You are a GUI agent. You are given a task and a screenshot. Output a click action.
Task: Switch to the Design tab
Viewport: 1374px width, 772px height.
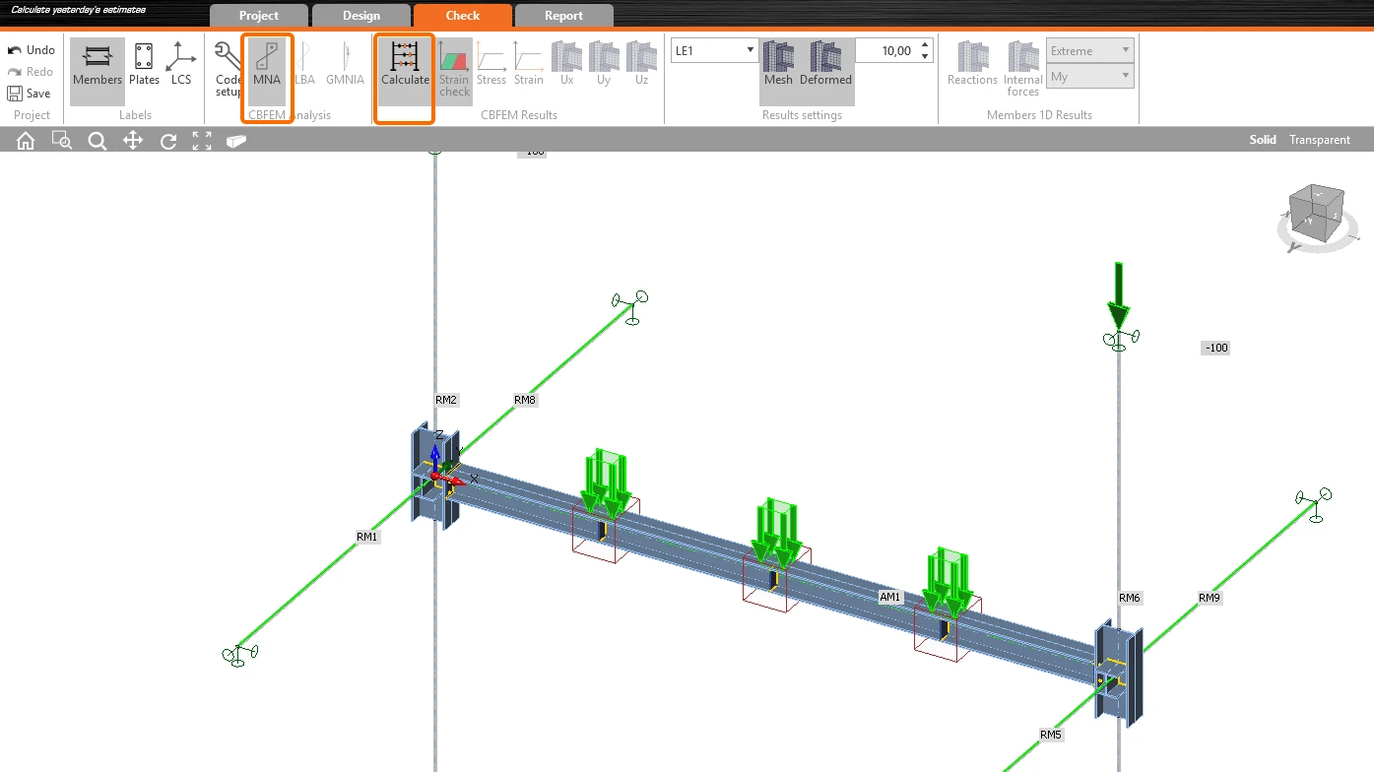pos(360,16)
